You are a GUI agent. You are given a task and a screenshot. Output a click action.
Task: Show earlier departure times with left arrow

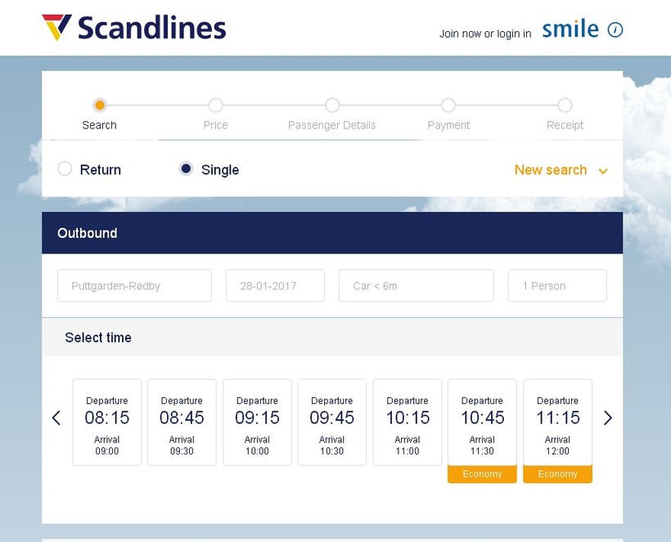tap(56, 419)
